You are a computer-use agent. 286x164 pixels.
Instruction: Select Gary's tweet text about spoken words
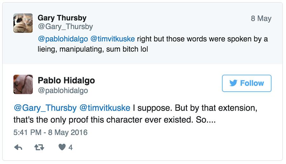tap(153, 44)
